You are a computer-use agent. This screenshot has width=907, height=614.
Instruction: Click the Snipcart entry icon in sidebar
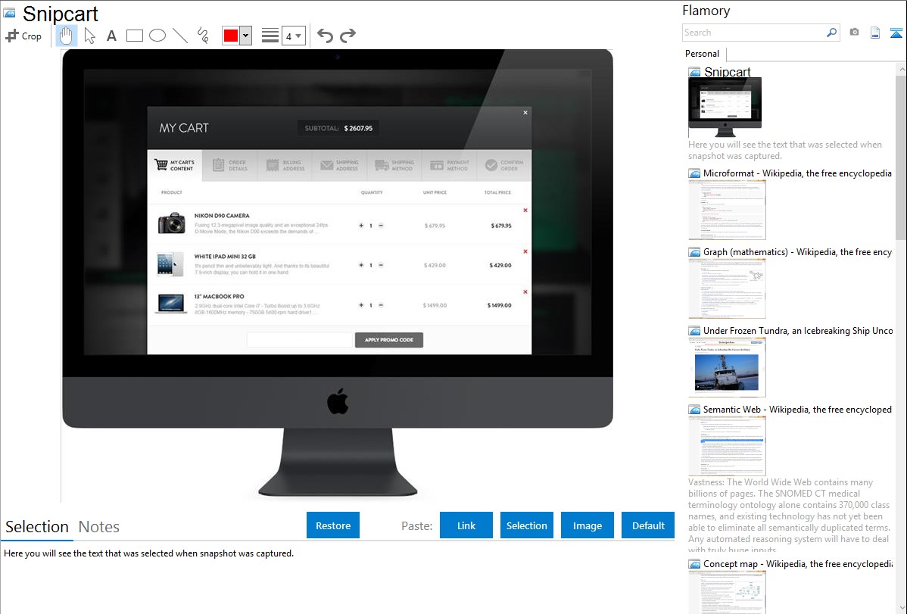pyautogui.click(x=694, y=73)
